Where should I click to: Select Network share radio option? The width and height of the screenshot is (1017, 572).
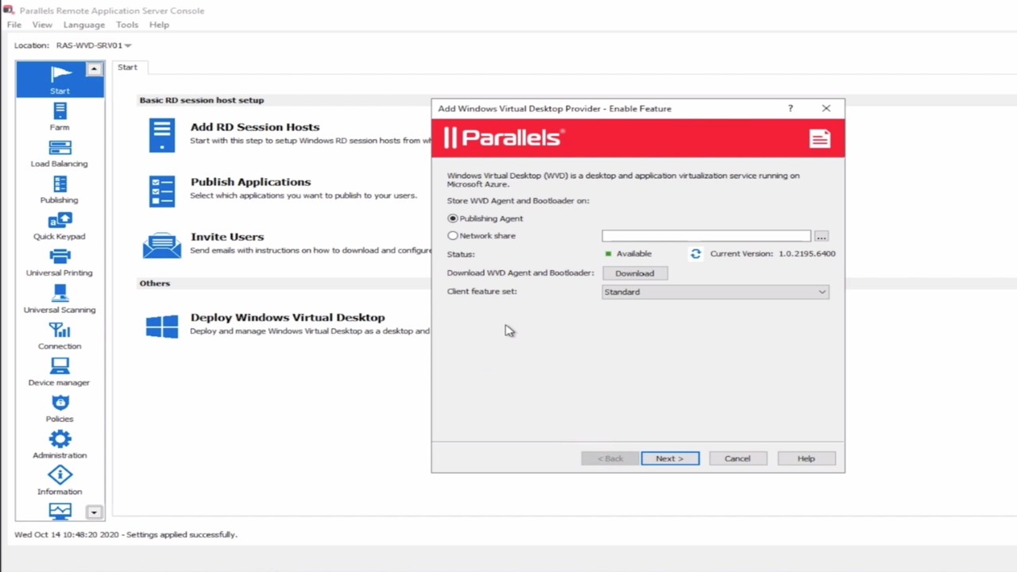pyautogui.click(x=453, y=236)
